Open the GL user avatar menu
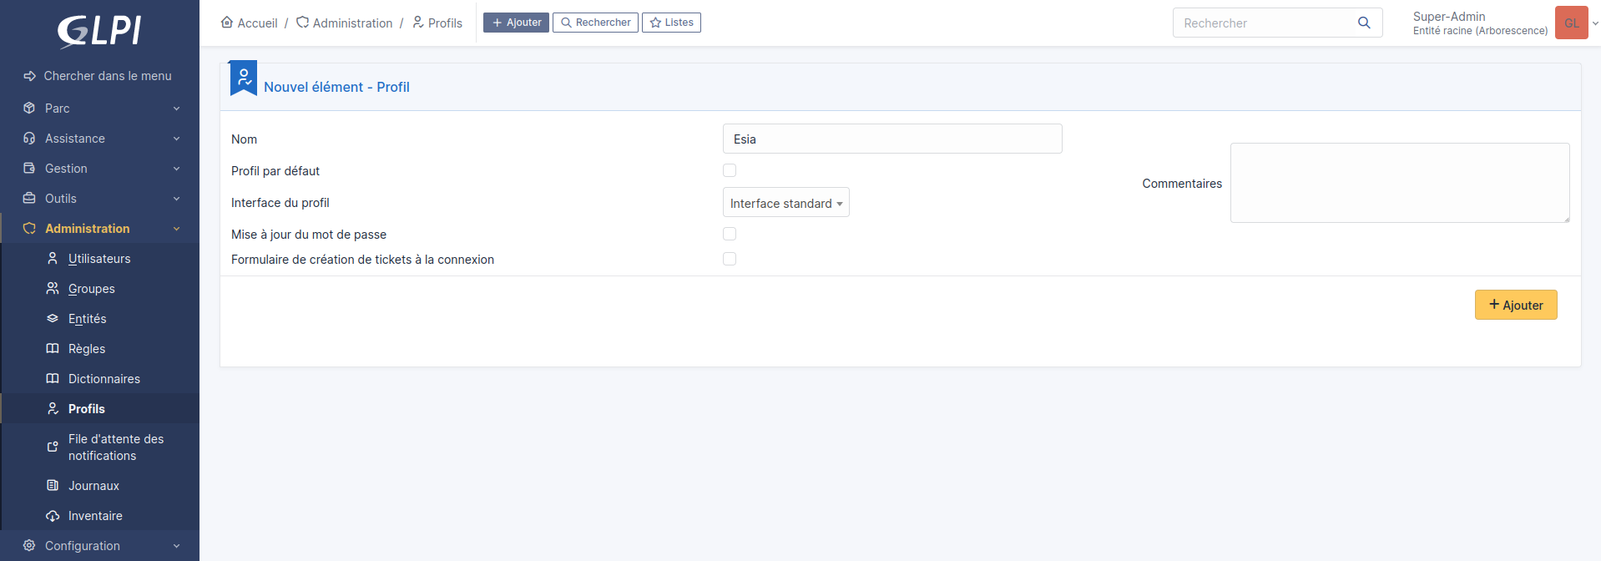The image size is (1601, 561). pos(1571,23)
